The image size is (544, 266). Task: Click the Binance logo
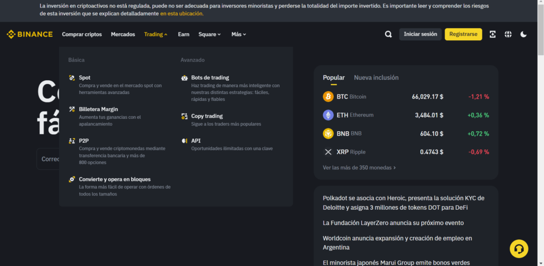(x=30, y=35)
